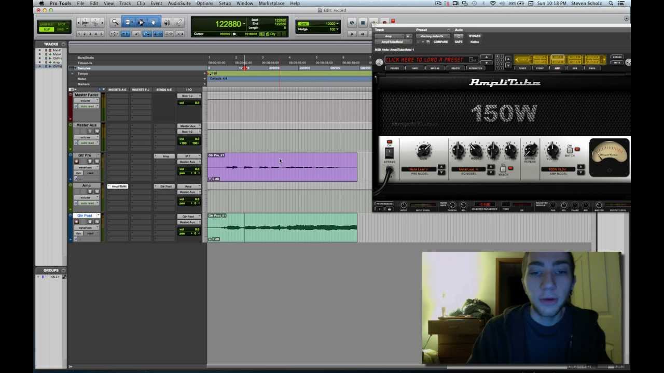The height and width of the screenshot is (373, 664).
Task: Select zoom preset 1 button
Action: click(79, 34)
